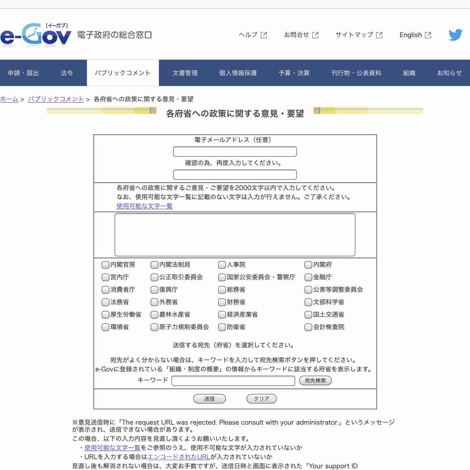Check the 法務省 checkbox
The width and height of the screenshot is (470, 470).
coord(106,302)
